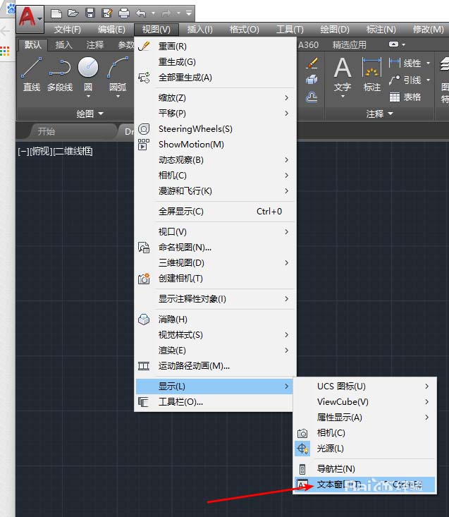Viewport: 449px width, 517px height.
Task: Select Hide (消隐) menu entry
Action: tap(214, 320)
